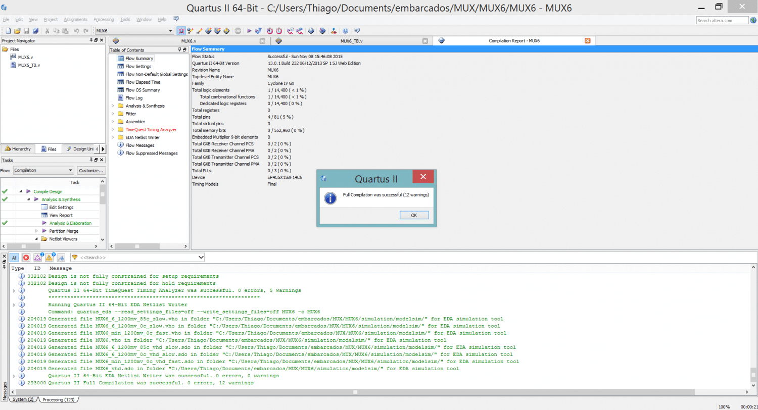Toggle the All messages filter
This screenshot has width=758, height=410.
click(14, 258)
